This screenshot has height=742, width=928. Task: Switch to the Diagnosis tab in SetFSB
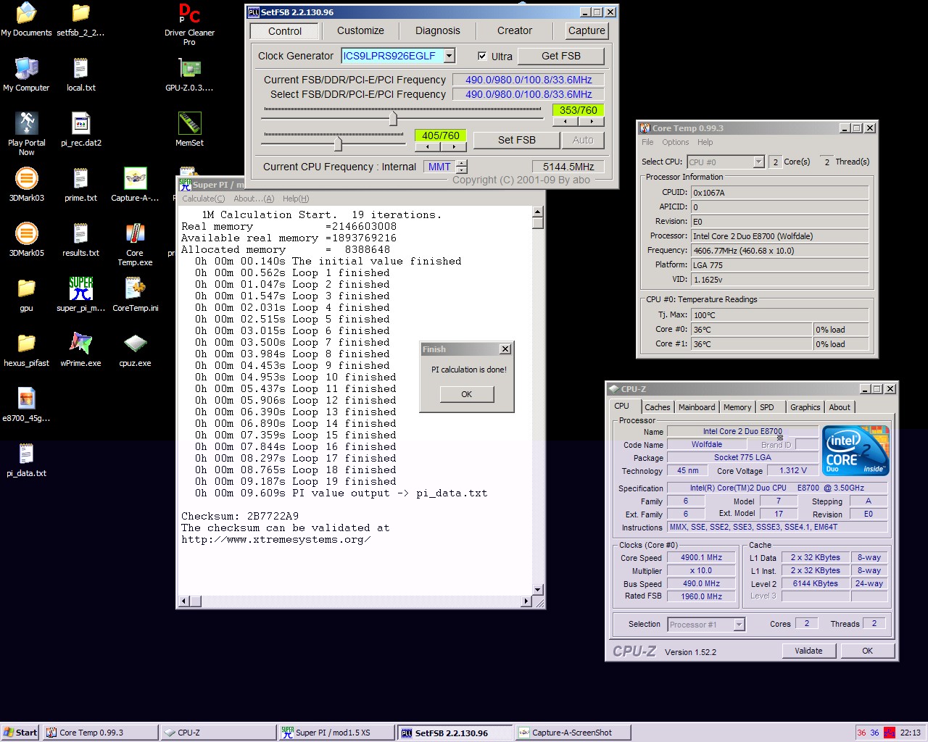pos(438,30)
